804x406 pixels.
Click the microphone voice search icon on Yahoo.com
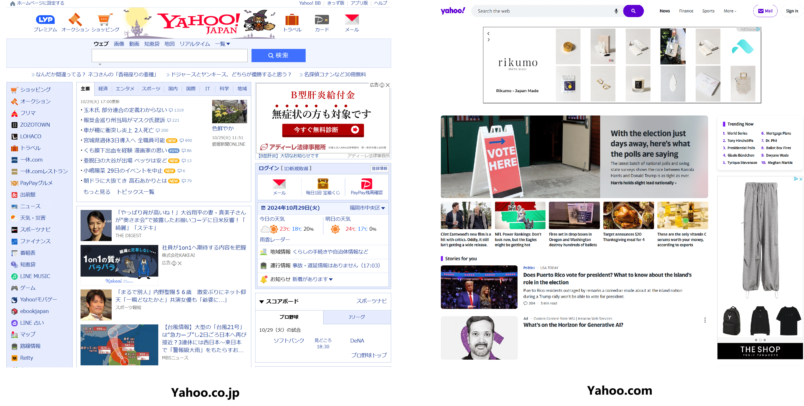pos(616,11)
